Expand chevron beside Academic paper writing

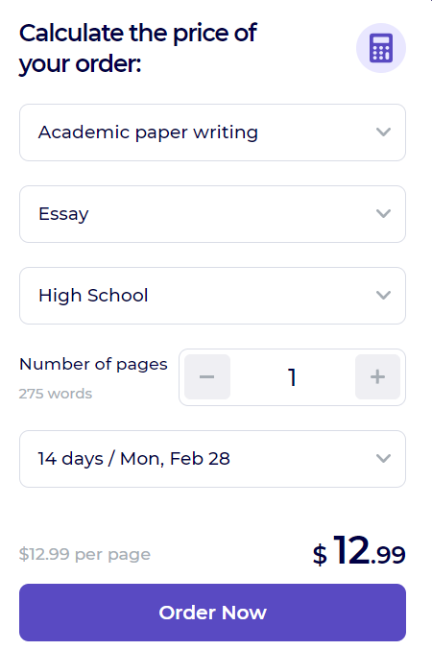(383, 132)
